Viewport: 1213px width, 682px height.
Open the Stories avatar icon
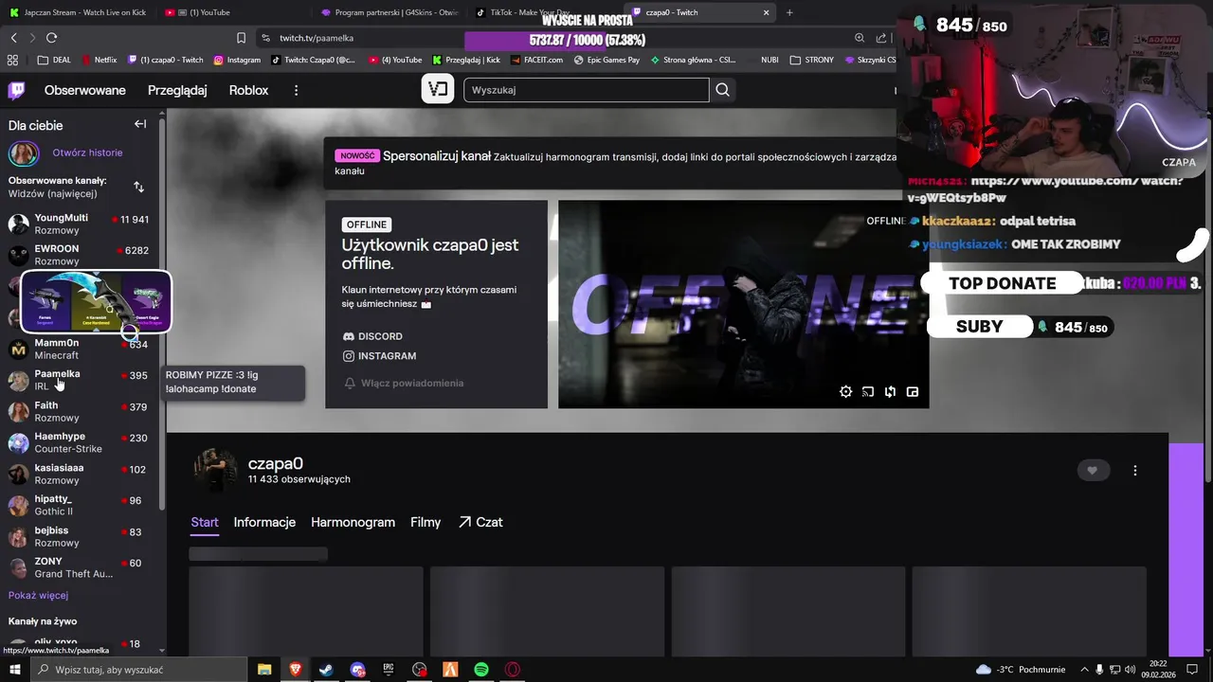(x=24, y=153)
